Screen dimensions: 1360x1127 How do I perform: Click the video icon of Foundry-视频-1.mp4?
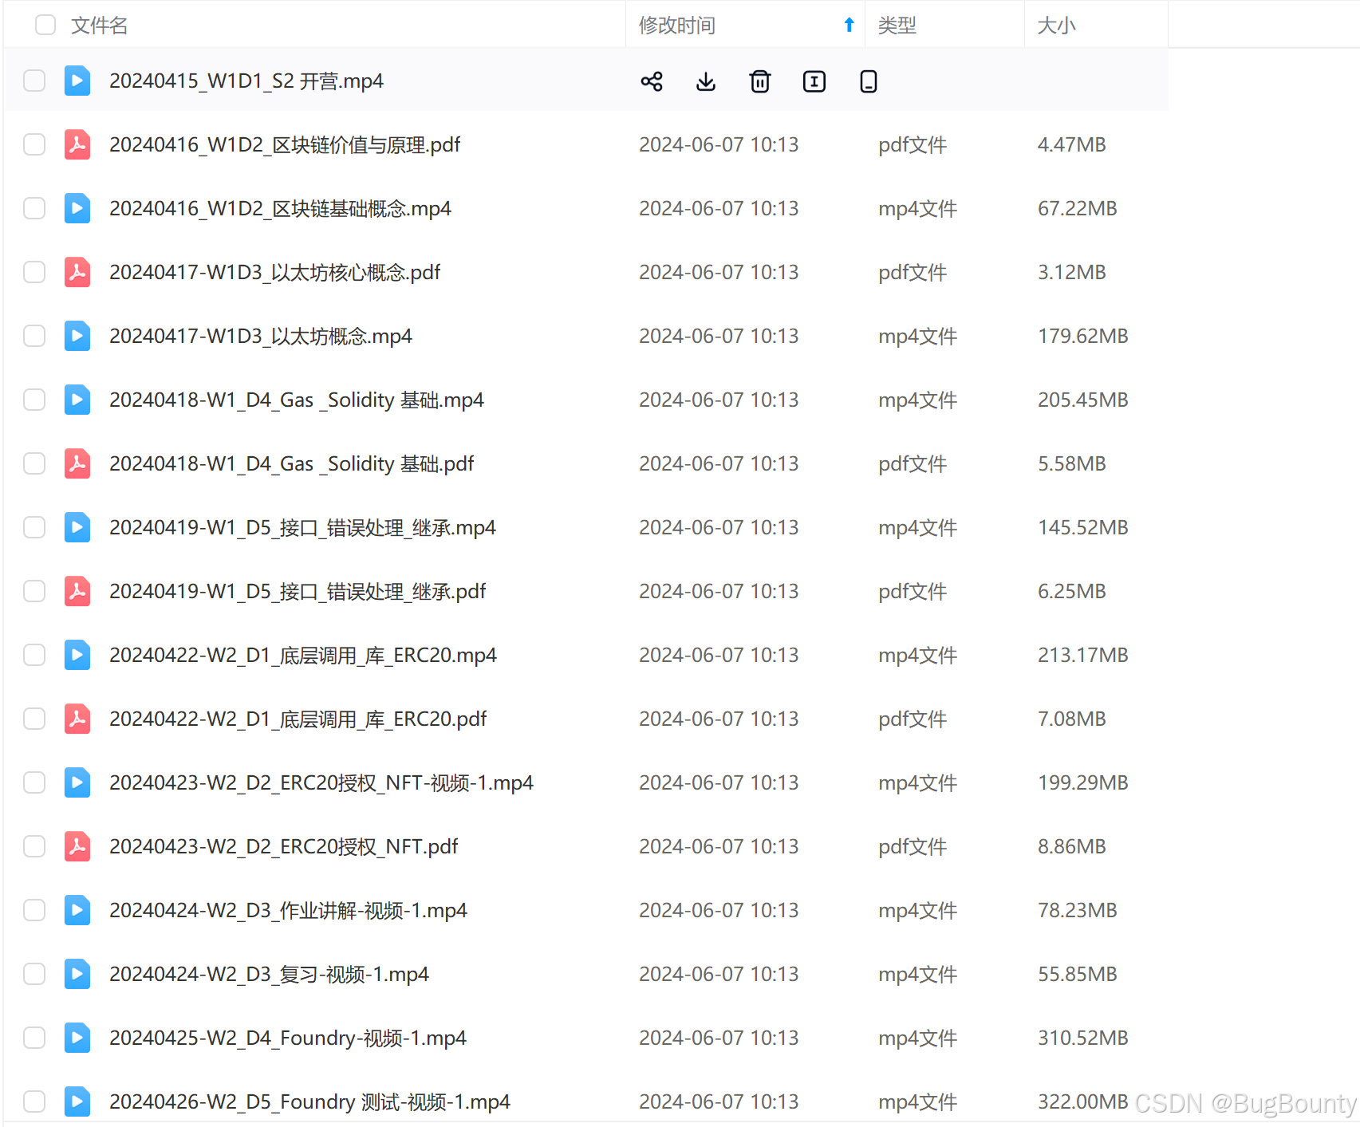click(x=77, y=1038)
